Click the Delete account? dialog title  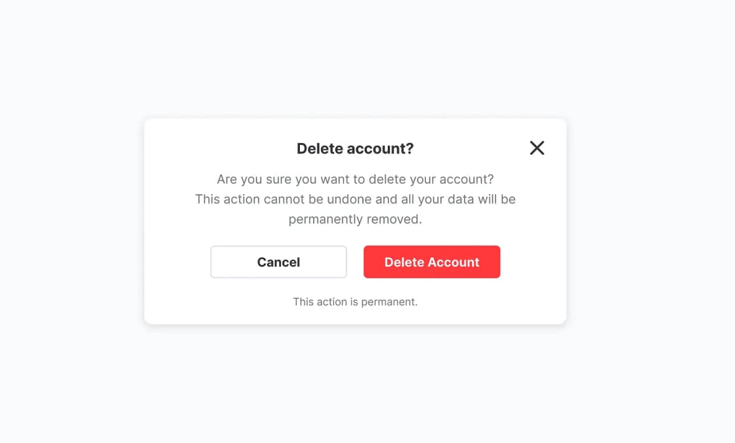pos(355,148)
